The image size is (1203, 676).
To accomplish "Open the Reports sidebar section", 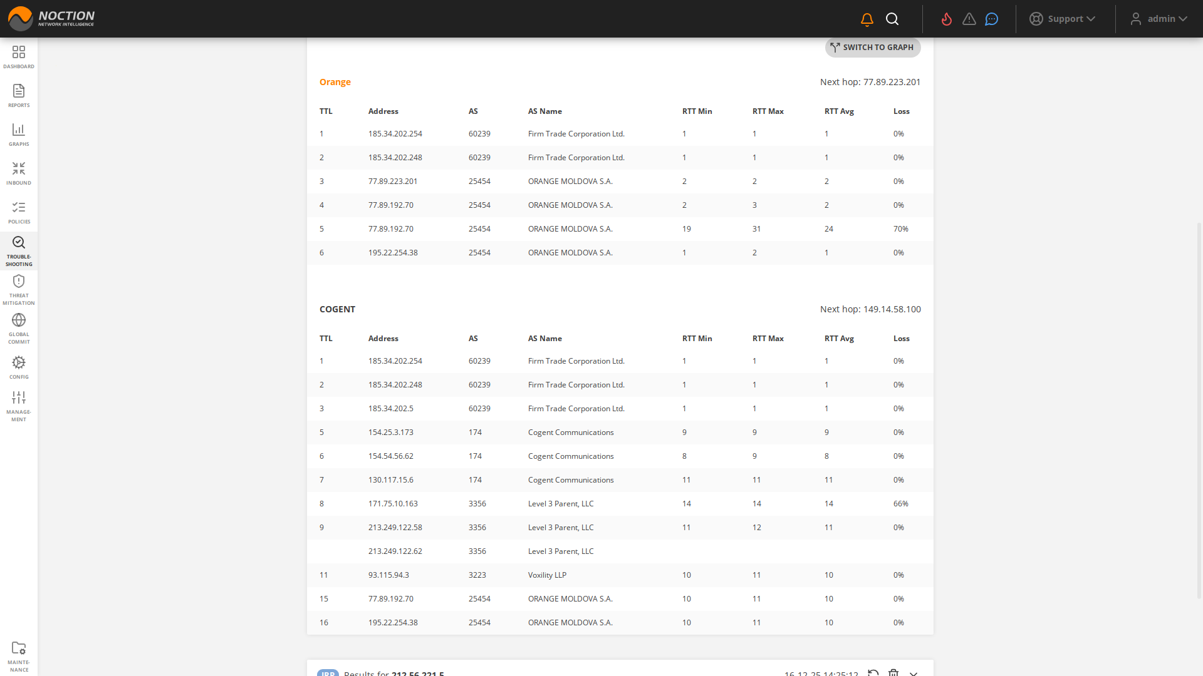I will (x=19, y=95).
